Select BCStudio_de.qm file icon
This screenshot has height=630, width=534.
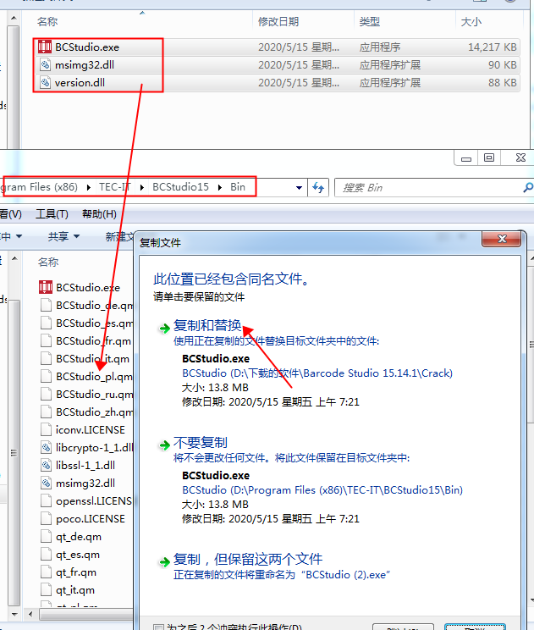coord(47,306)
